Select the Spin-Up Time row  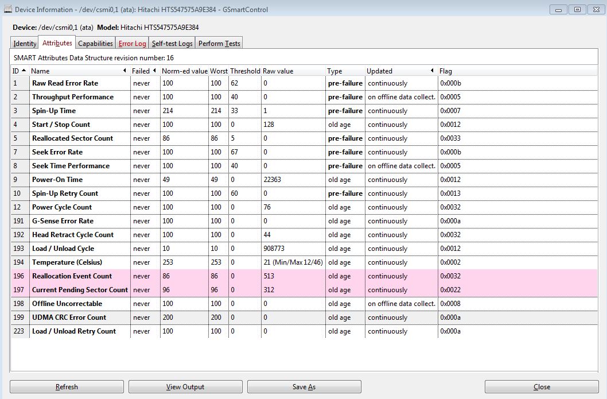[x=304, y=111]
